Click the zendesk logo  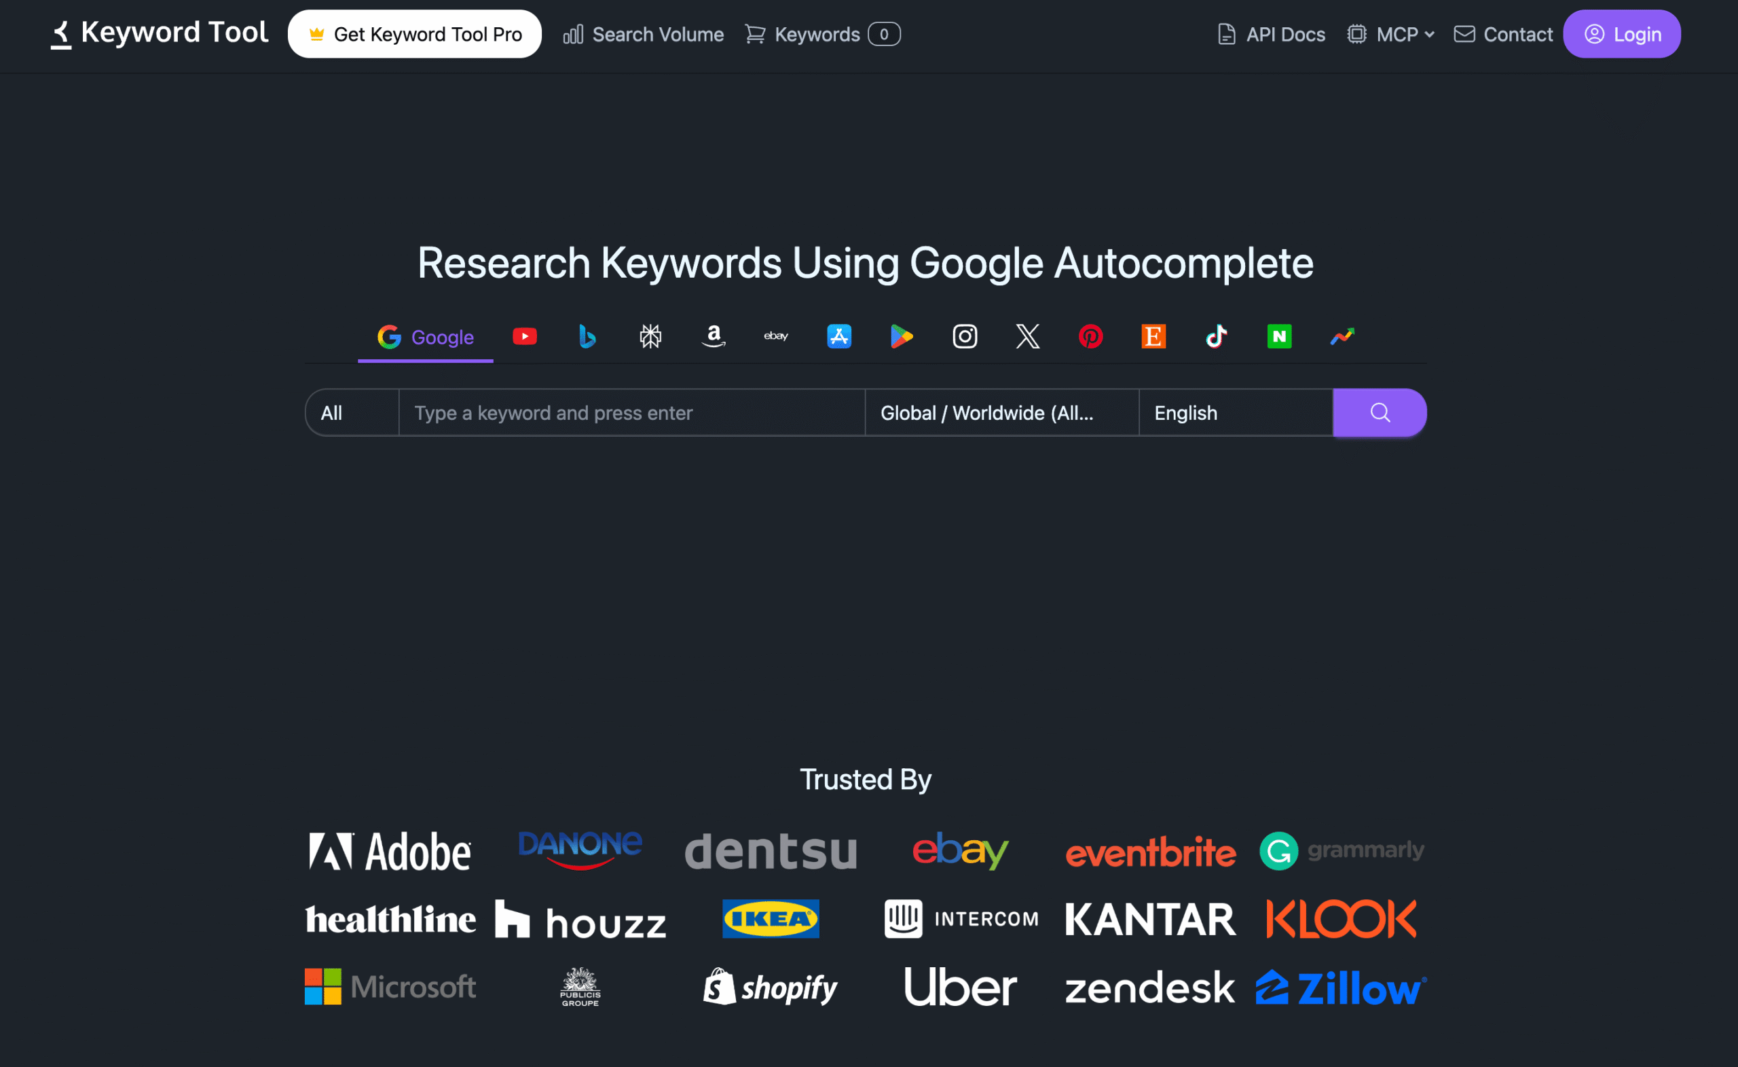coord(1151,988)
